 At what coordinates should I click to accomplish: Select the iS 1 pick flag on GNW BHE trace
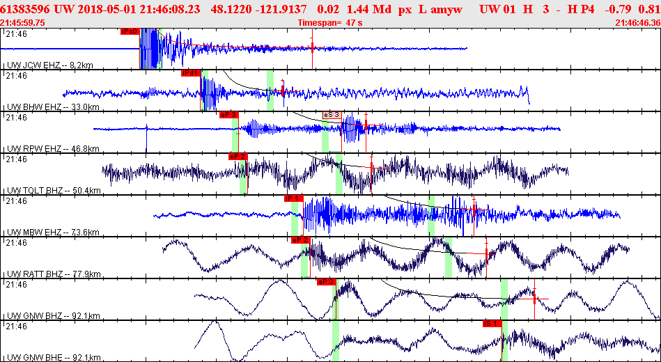[492, 323]
